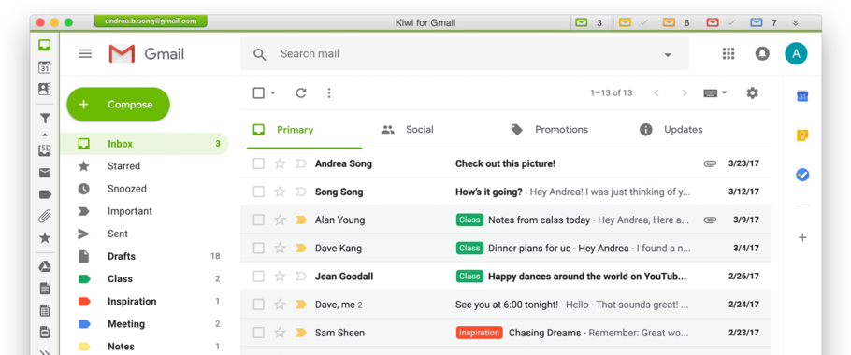
Task: Open the account avatar labeled A
Action: click(796, 53)
